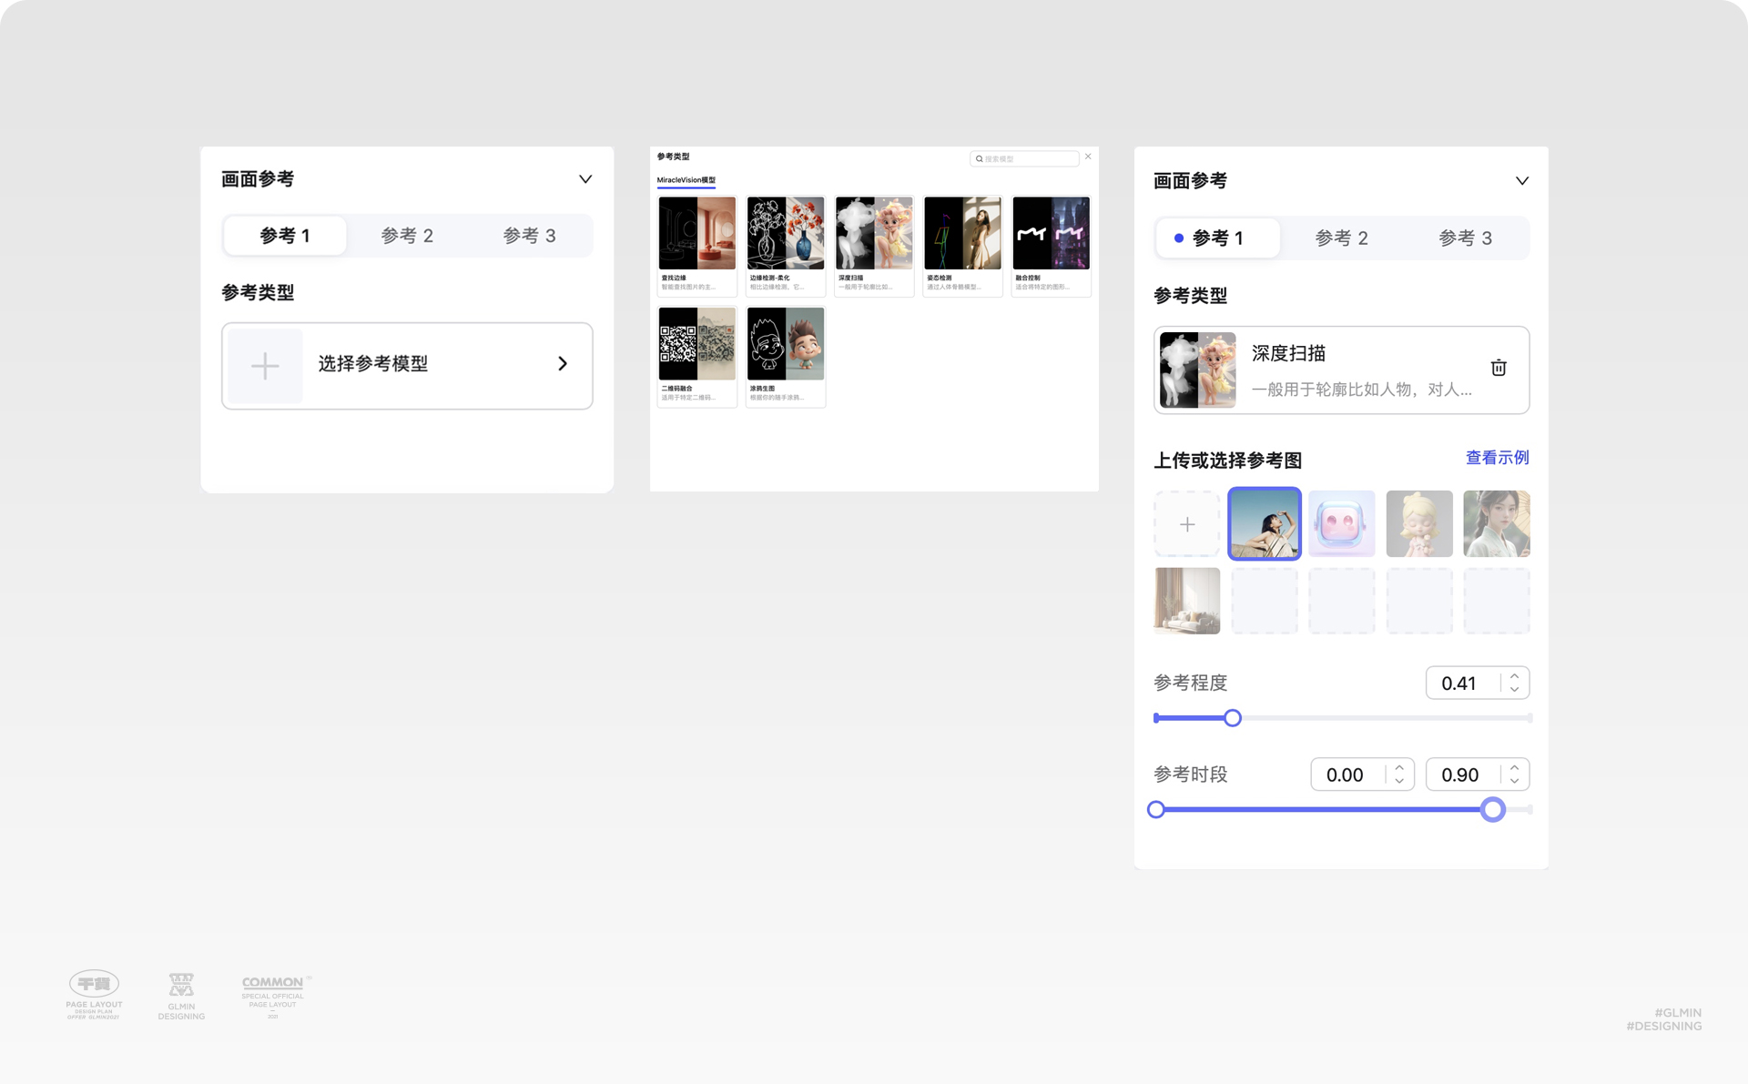Select the 涂鸦生图 doodle model card
1748x1084 pixels.
pos(785,356)
